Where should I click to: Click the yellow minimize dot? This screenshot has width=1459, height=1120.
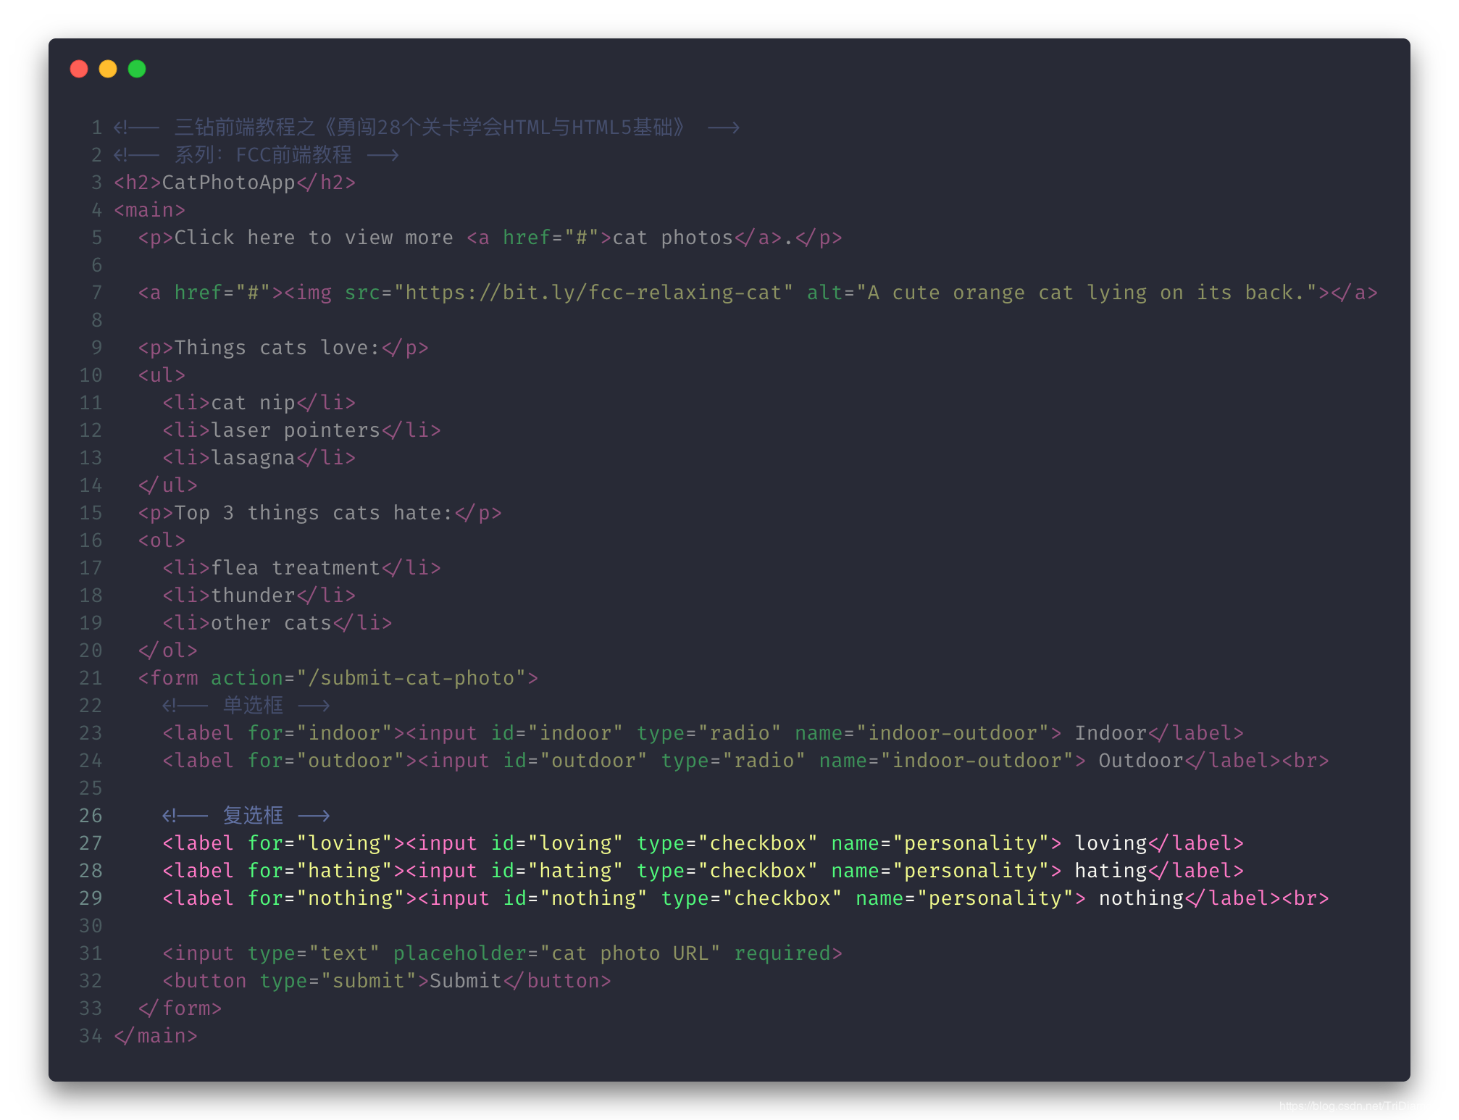tap(108, 69)
